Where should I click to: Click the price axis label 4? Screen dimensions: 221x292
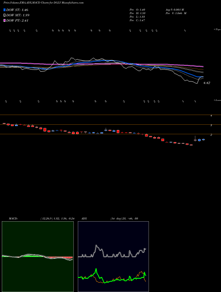[211, 115]
